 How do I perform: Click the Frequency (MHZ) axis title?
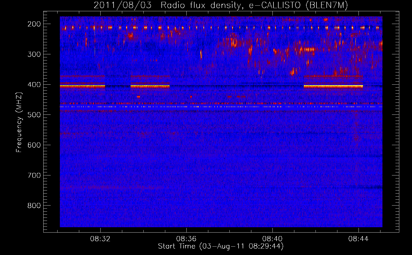19,122
